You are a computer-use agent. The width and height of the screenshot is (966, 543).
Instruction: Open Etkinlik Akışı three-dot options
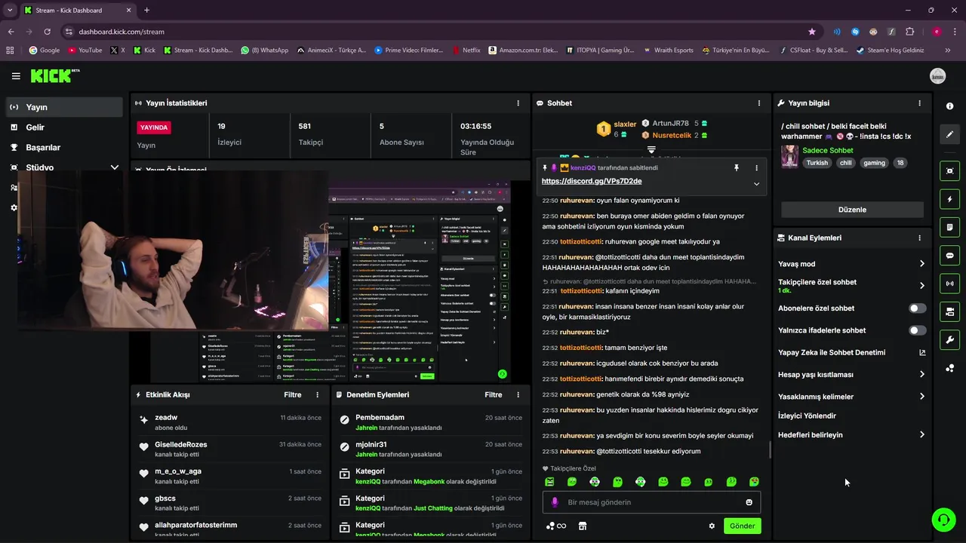click(x=317, y=394)
